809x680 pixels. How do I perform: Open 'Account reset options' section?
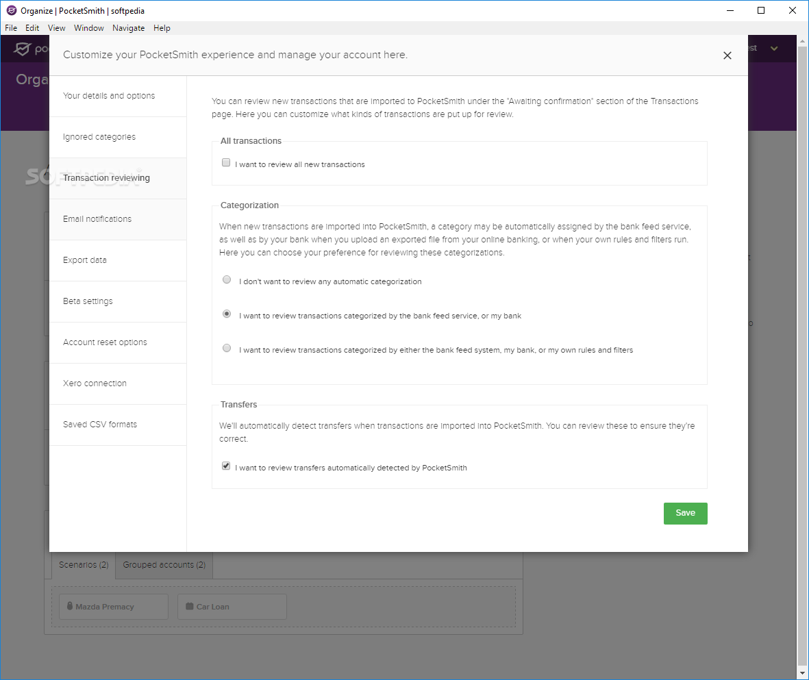point(118,342)
